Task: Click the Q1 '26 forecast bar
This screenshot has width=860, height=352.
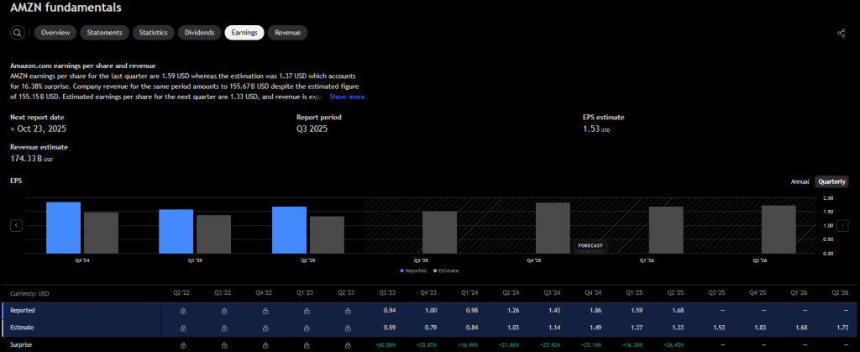Action: point(666,229)
